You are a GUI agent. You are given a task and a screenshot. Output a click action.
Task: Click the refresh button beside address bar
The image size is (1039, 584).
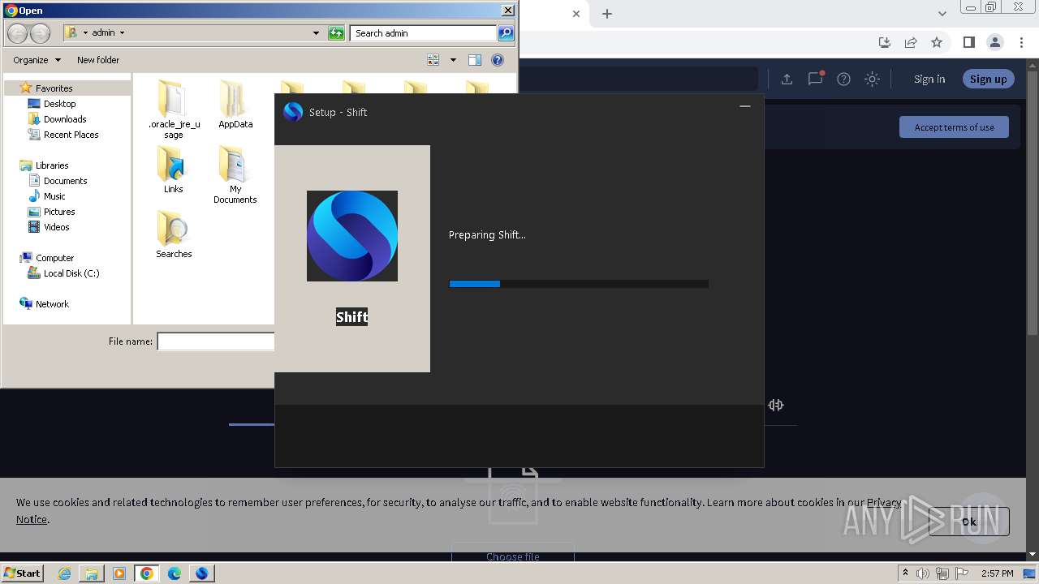336,33
